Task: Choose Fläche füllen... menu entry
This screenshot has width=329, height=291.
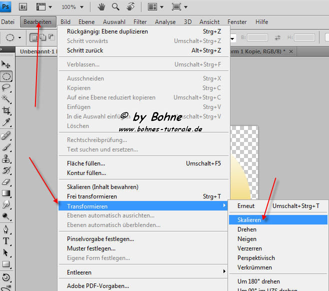Action: pos(86,163)
